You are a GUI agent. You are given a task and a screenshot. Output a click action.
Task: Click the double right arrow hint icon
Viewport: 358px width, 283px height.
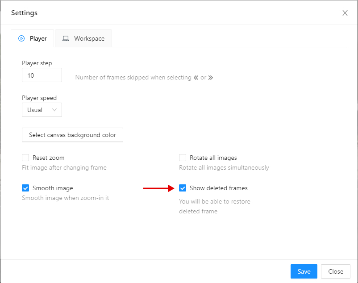click(211, 78)
